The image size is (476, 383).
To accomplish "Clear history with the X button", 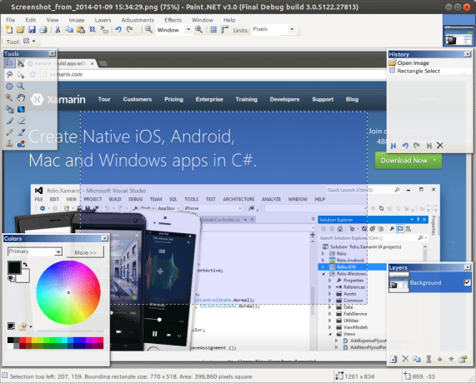I will click(440, 146).
